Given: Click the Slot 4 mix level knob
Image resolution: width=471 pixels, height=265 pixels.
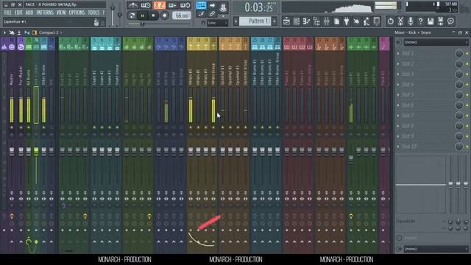Looking at the screenshot, I should [459, 85].
